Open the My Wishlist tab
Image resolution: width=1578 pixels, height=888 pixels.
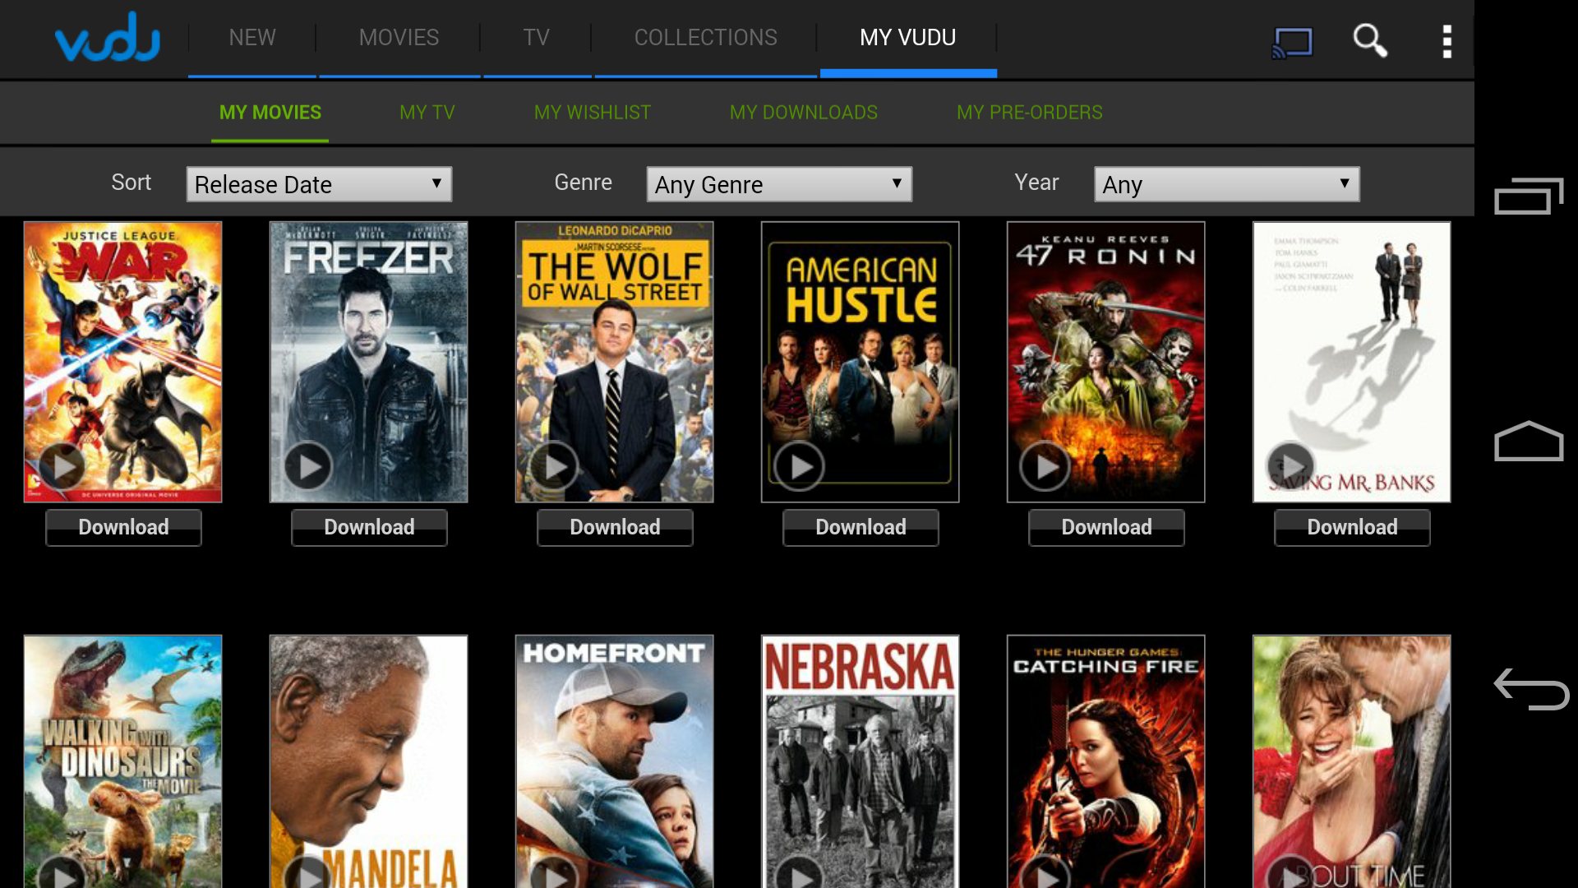(592, 113)
